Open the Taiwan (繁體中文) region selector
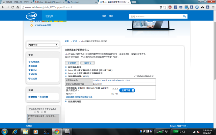Viewport: 216px width, 135px height. pyautogui.click(x=179, y=126)
